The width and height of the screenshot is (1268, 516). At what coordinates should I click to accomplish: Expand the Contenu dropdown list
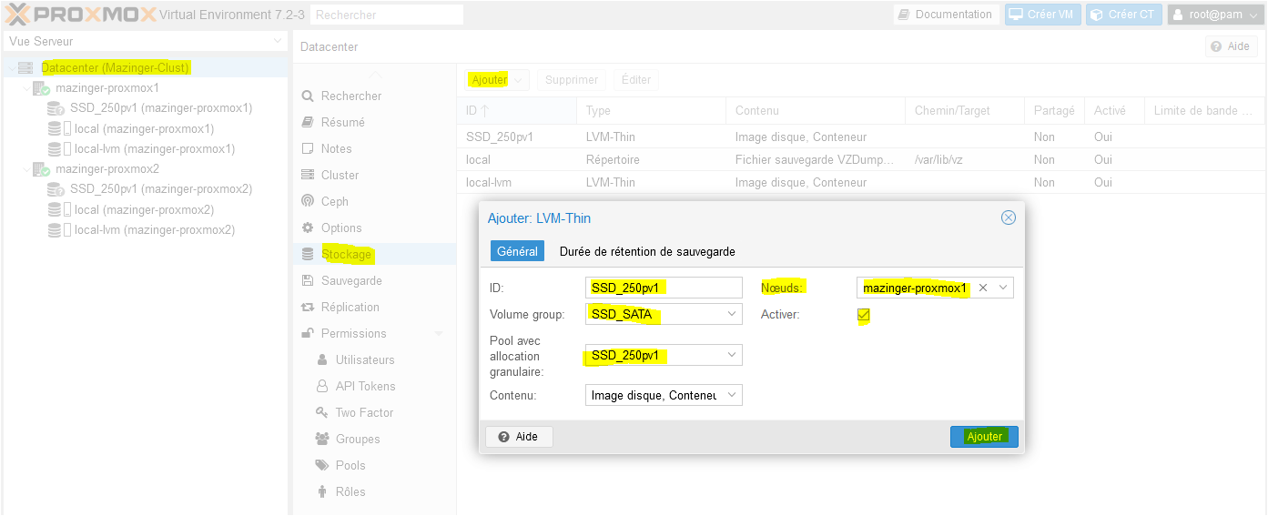(x=732, y=395)
